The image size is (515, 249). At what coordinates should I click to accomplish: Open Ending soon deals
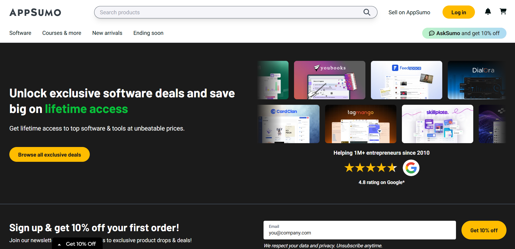(148, 33)
